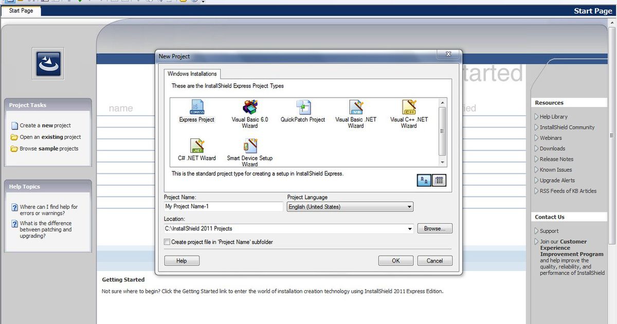This screenshot has height=324, width=617.
Task: Click the new project icon in Project Tasks
Action: 14,125
